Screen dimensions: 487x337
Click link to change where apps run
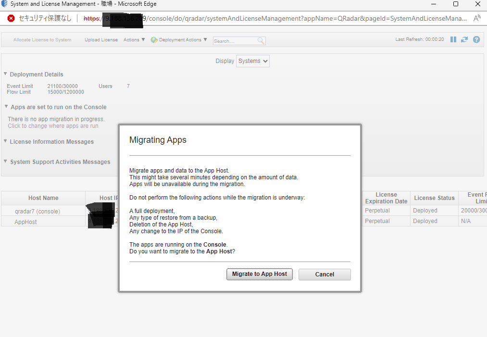[53, 126]
